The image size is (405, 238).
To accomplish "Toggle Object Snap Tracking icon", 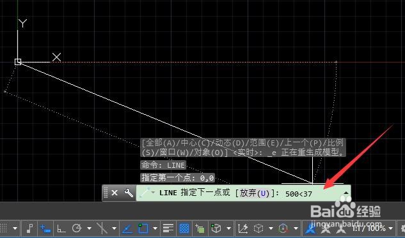I will [127, 228].
